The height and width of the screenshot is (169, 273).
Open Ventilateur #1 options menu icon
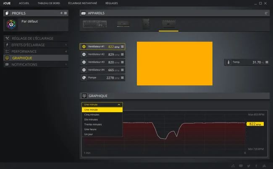click(122, 46)
